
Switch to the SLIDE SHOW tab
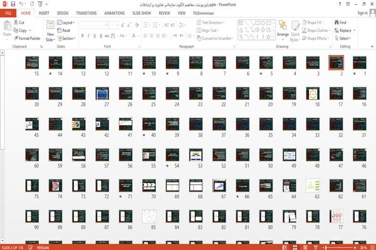tap(142, 13)
